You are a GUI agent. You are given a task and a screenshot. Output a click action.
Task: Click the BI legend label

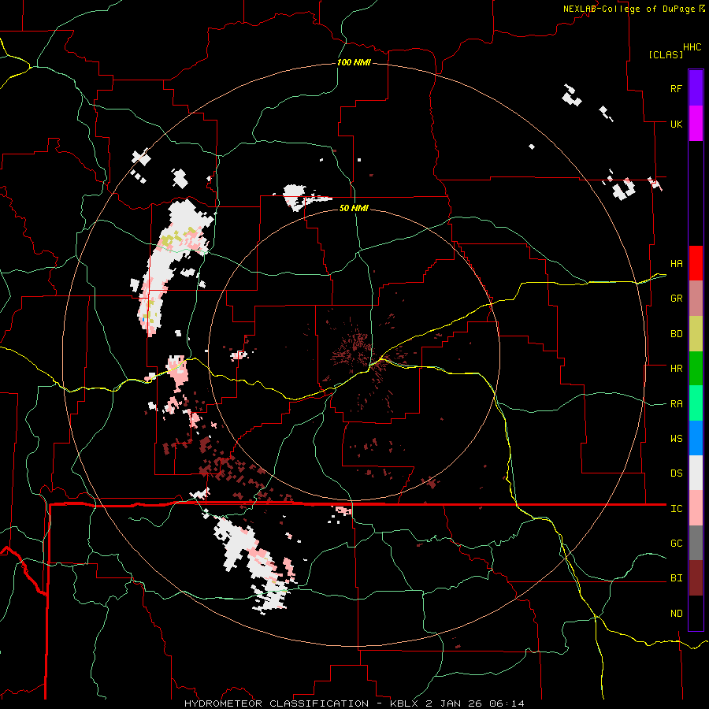click(676, 578)
